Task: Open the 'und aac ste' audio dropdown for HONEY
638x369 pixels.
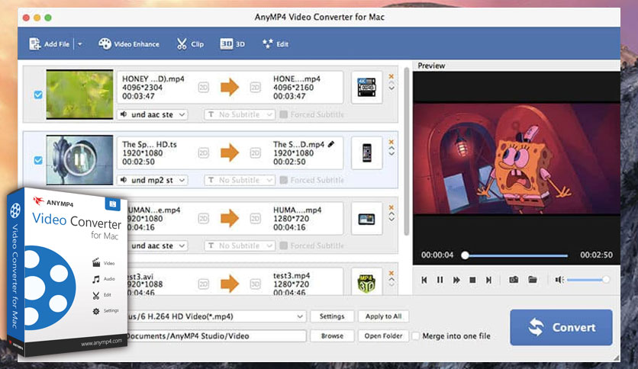Action: coord(153,114)
